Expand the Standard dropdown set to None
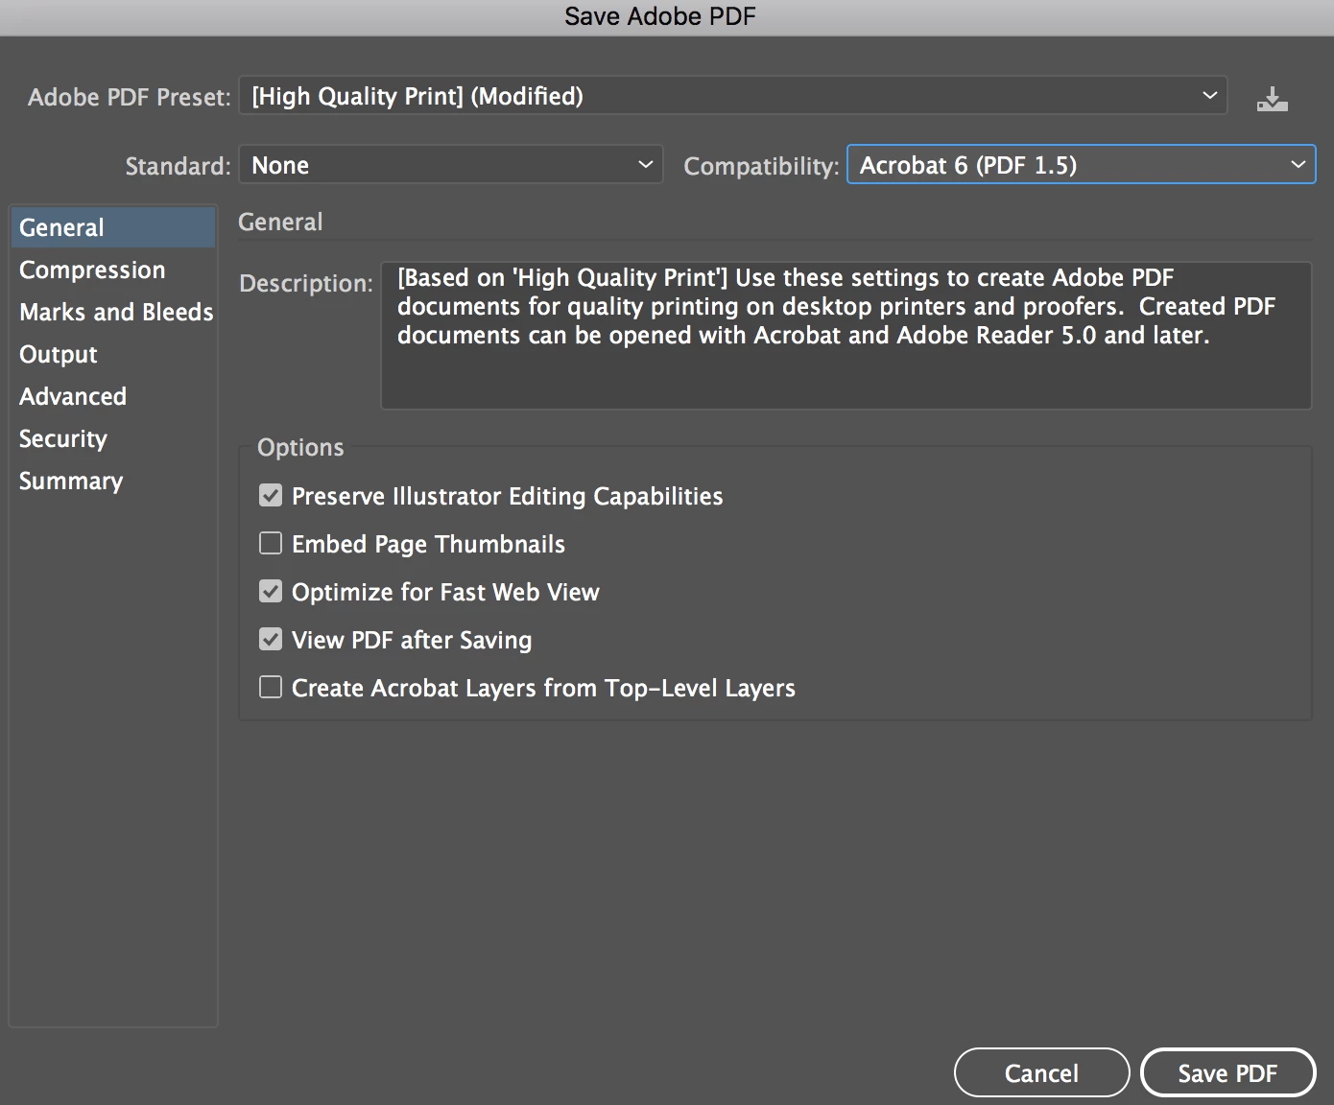Screen dimensions: 1334x1105 [451, 165]
